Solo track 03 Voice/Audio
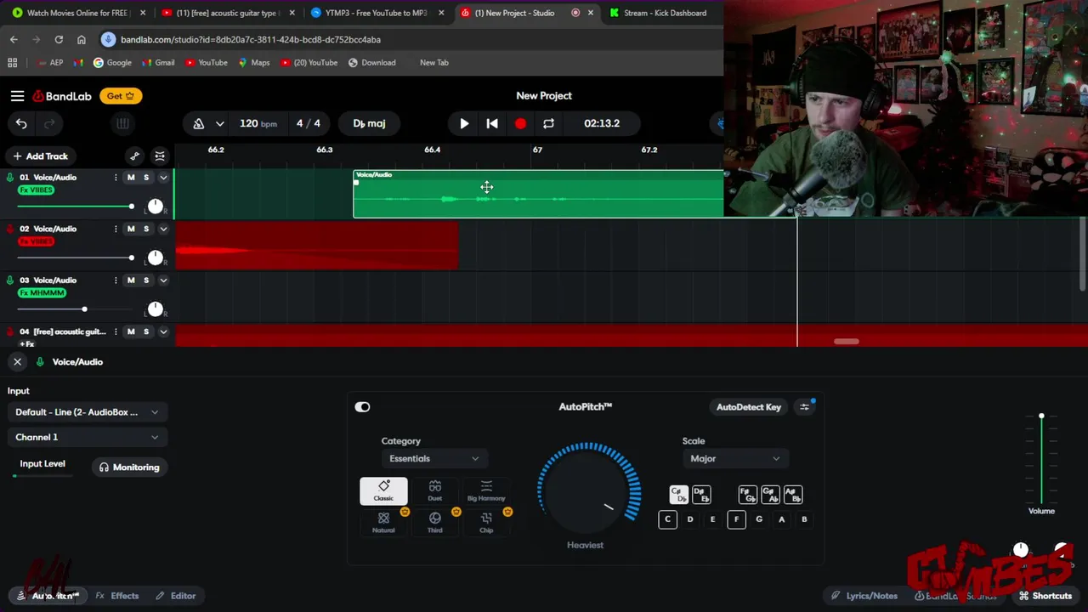 point(146,280)
